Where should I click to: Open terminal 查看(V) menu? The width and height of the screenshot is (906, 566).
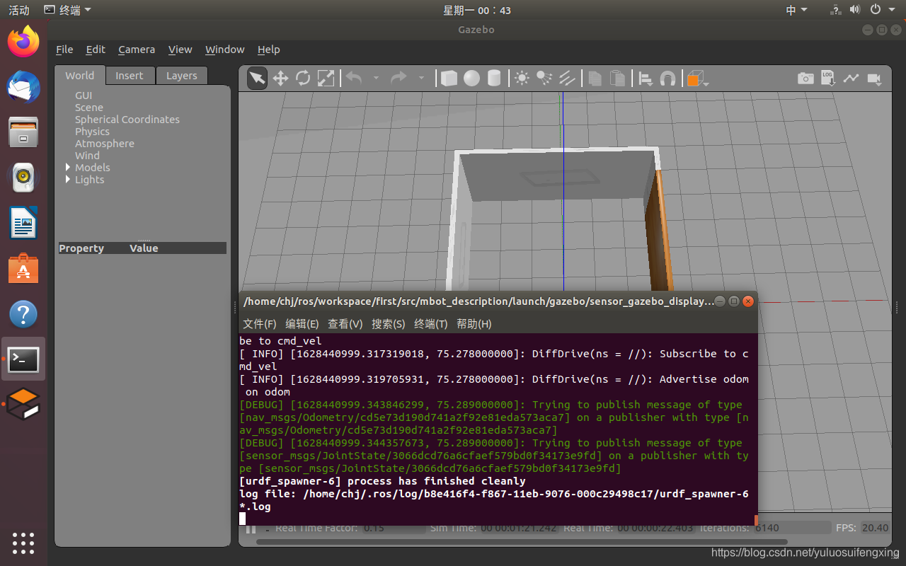tap(345, 323)
